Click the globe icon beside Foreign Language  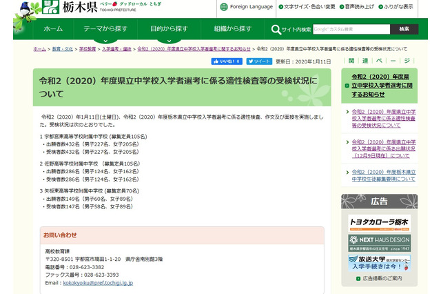tap(224, 7)
